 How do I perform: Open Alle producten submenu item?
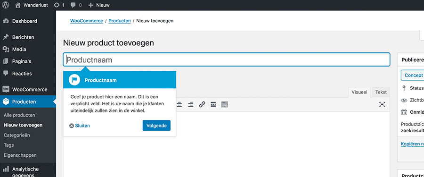coord(19,115)
